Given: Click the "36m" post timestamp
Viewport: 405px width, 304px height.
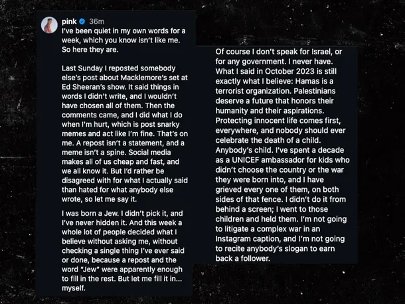Looking at the screenshot, I should [x=96, y=21].
